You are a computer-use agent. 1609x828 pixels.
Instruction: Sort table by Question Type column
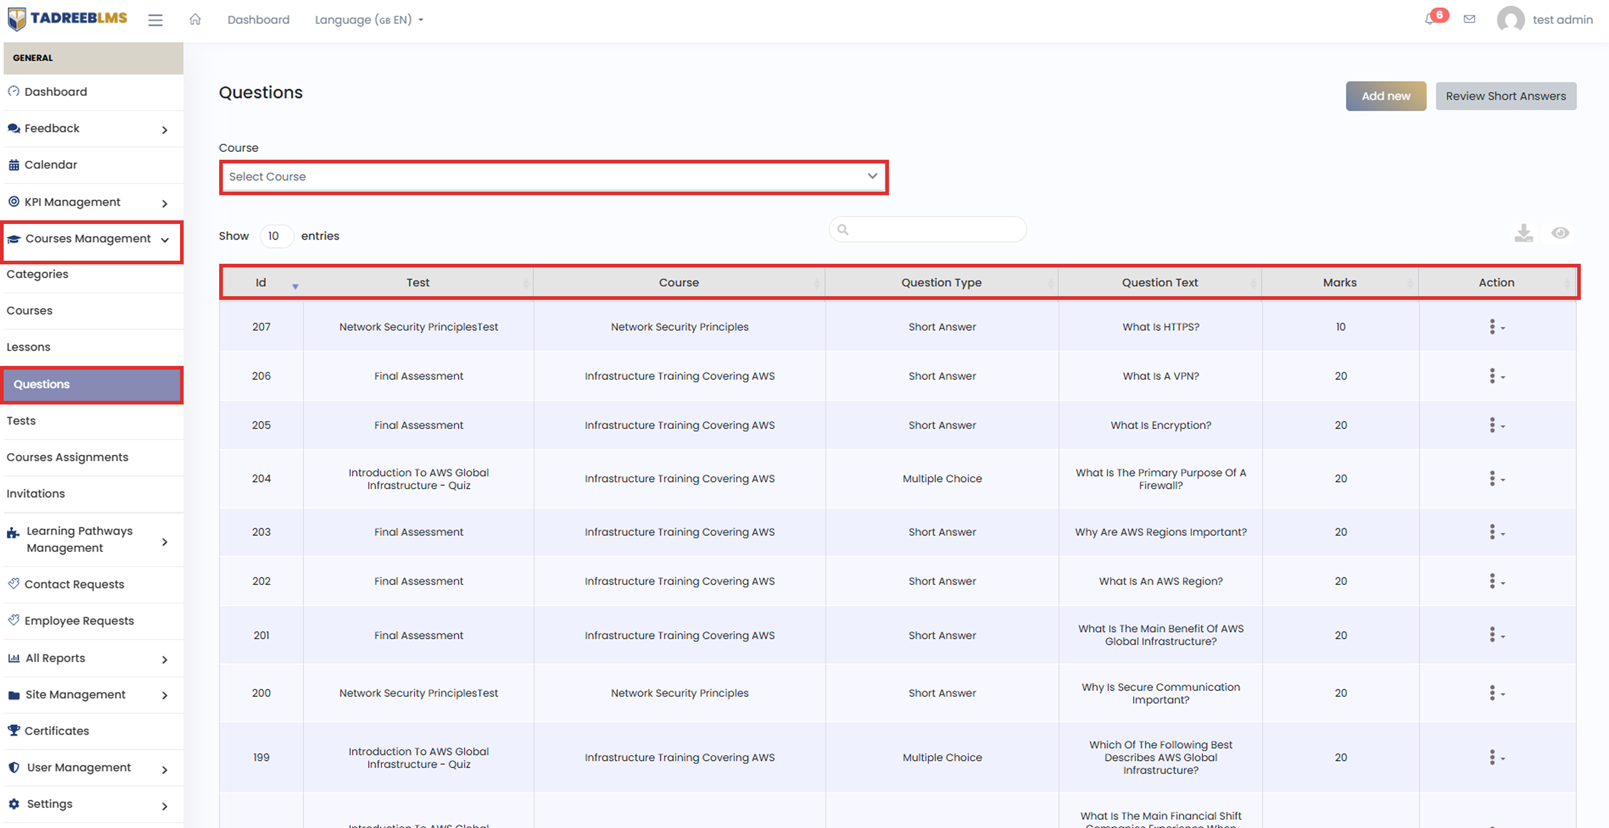coord(941,282)
